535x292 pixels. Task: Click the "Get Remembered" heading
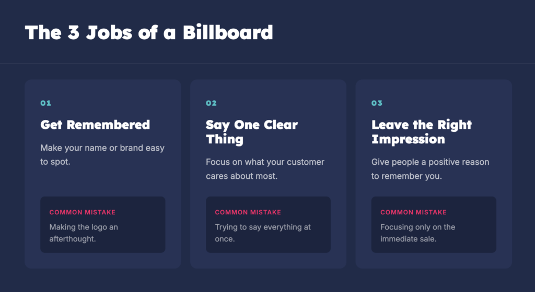(95, 125)
